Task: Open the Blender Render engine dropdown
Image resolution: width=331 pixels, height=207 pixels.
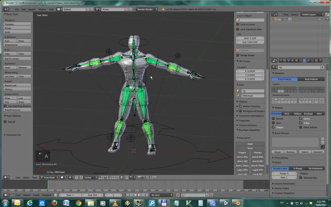Action: [x=147, y=9]
